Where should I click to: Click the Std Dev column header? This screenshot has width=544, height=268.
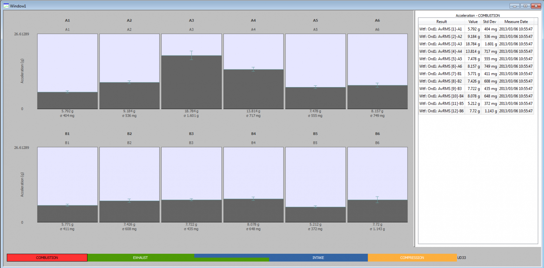pos(490,21)
